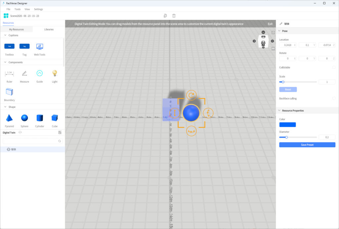Collapse the Pose section

[x=279, y=31]
